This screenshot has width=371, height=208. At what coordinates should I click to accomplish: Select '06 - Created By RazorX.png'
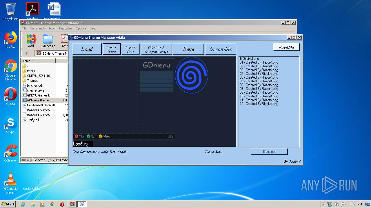point(259,81)
